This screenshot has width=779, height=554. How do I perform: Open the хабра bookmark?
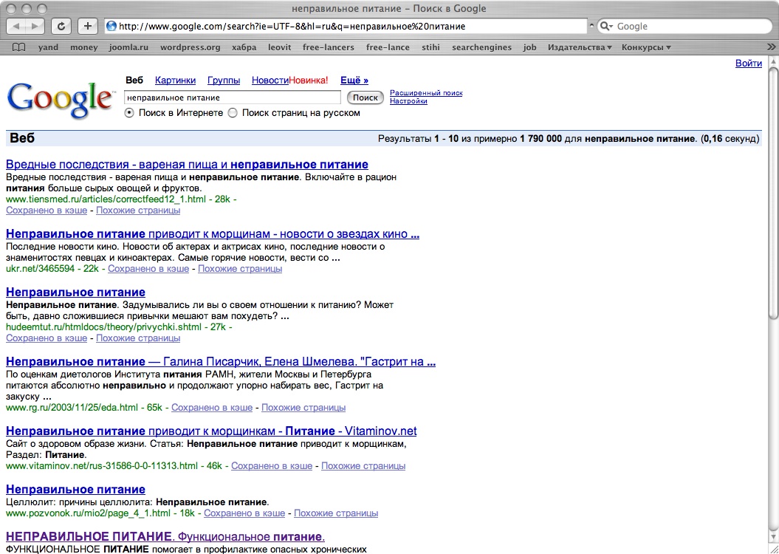pos(244,48)
